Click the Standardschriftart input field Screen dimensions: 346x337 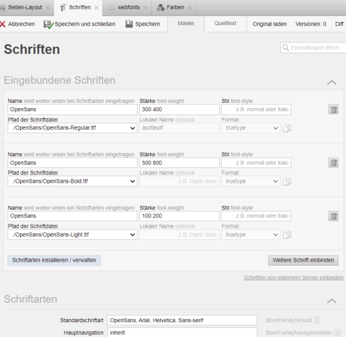[x=182, y=320]
